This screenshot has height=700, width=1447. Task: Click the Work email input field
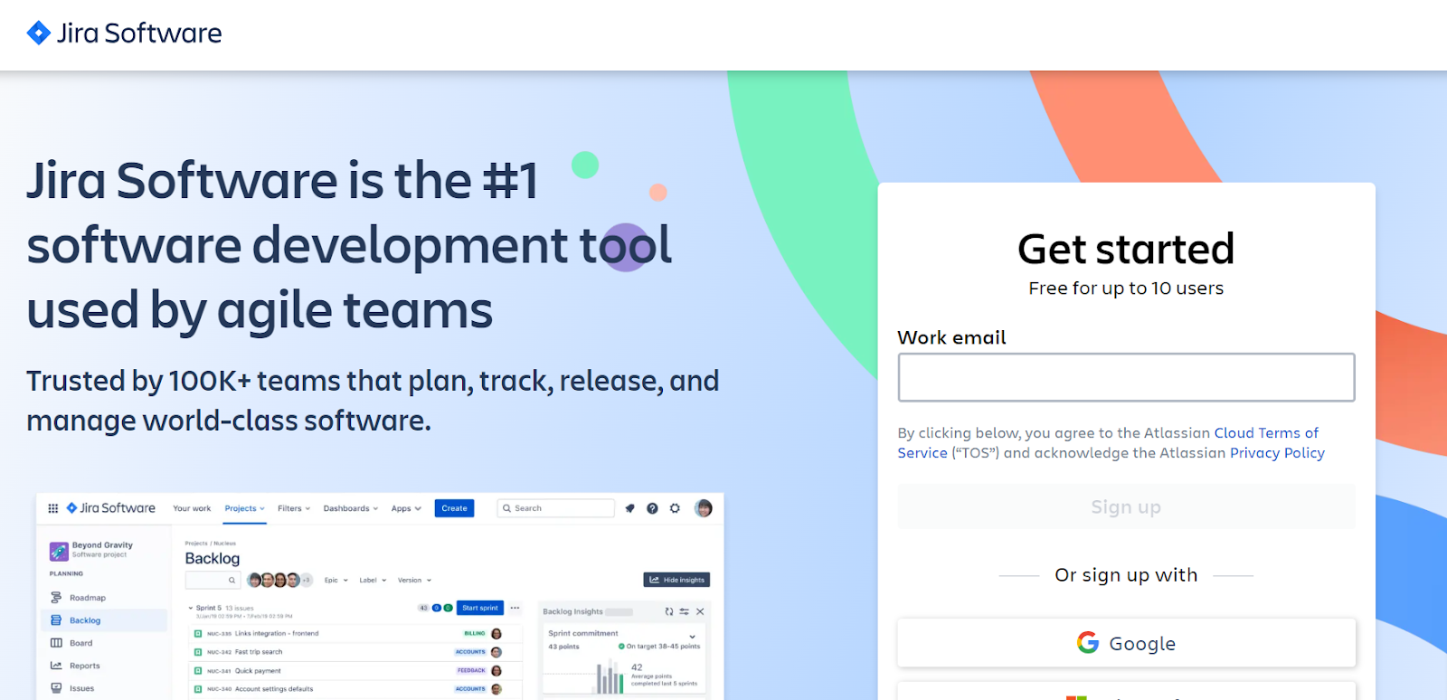click(1126, 377)
